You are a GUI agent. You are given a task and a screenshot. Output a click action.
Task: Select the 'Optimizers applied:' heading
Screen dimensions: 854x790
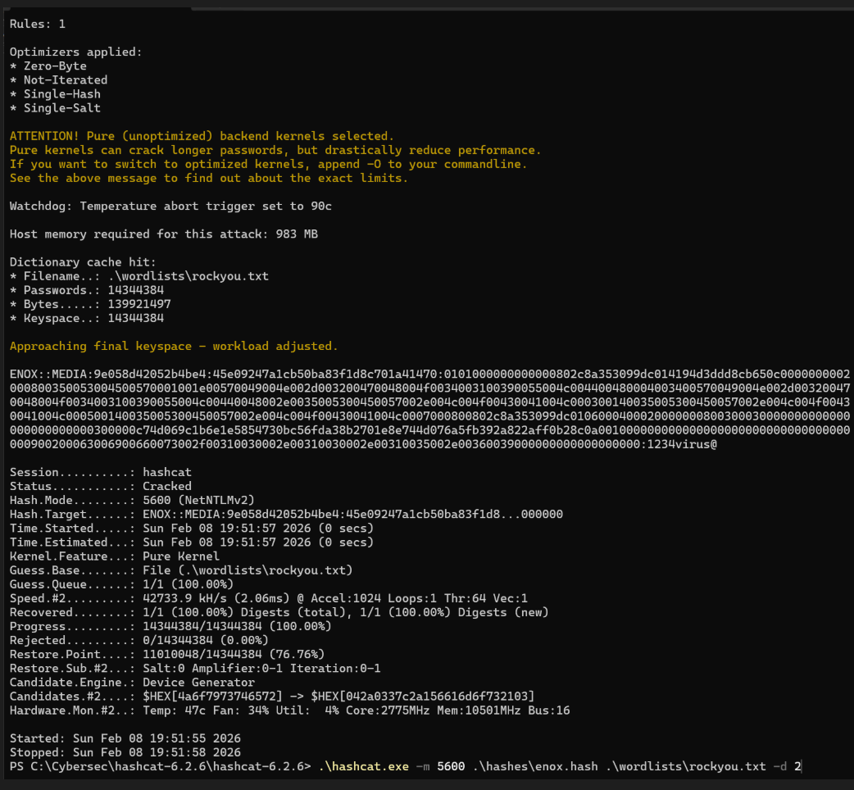pyautogui.click(x=75, y=52)
